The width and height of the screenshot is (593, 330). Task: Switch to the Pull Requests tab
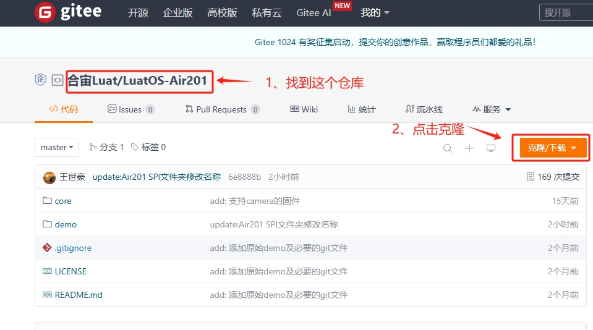tap(223, 109)
